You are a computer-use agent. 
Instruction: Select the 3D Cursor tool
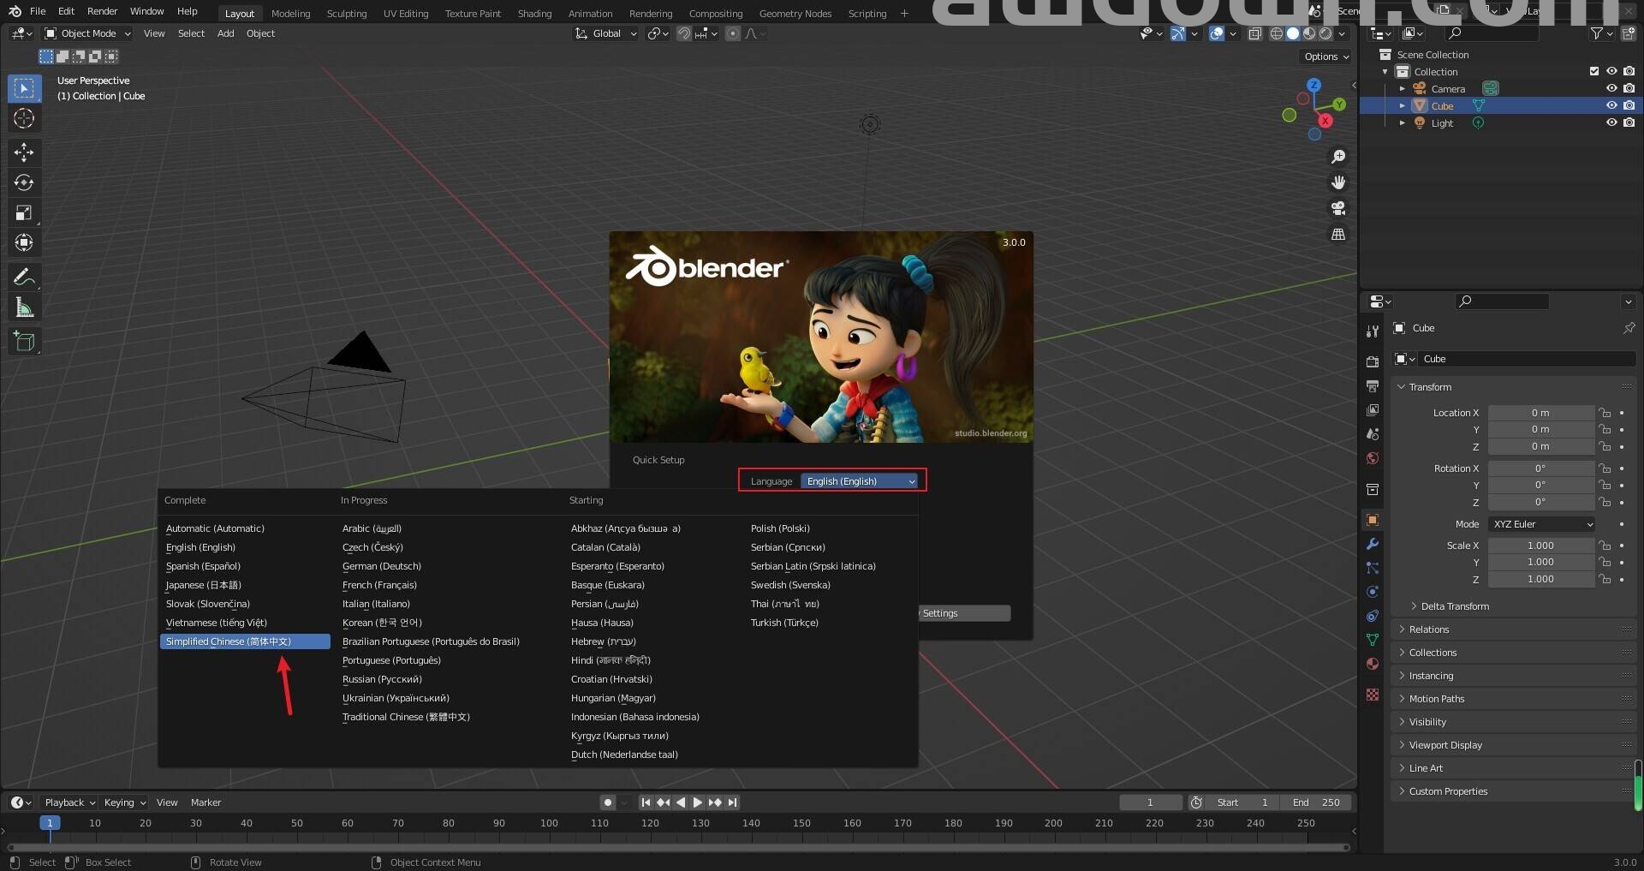[x=24, y=118]
